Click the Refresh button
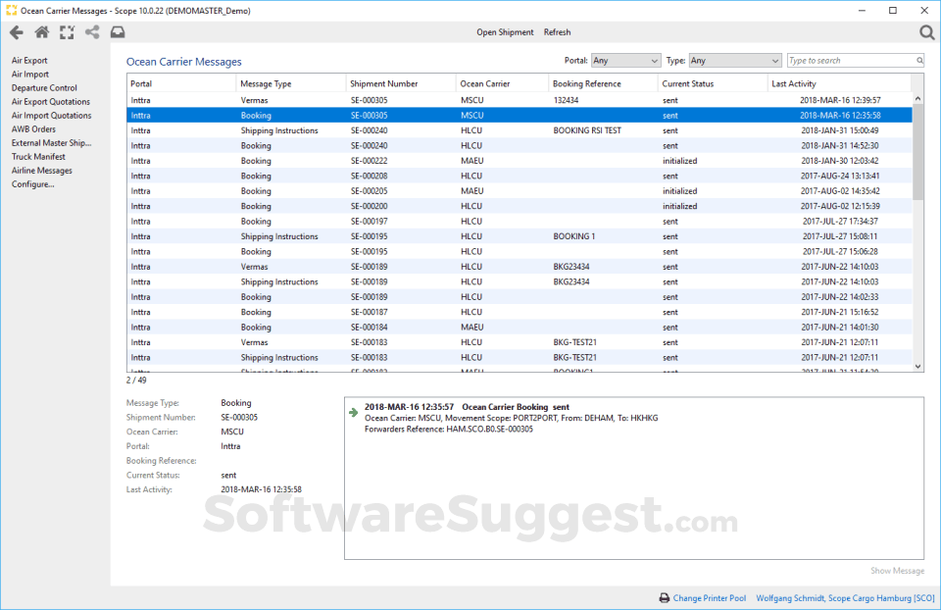The height and width of the screenshot is (610, 941). (x=557, y=31)
